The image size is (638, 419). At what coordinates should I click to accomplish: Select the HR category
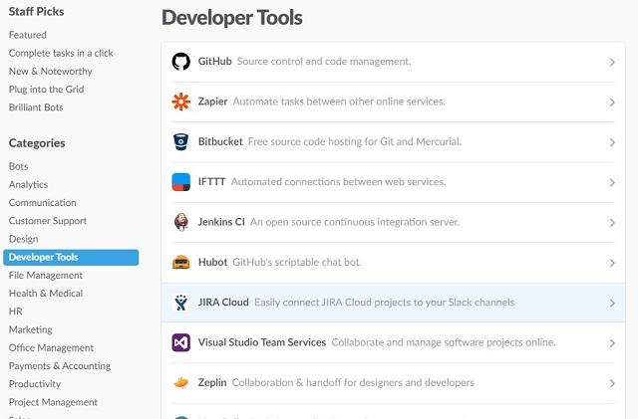[16, 312]
